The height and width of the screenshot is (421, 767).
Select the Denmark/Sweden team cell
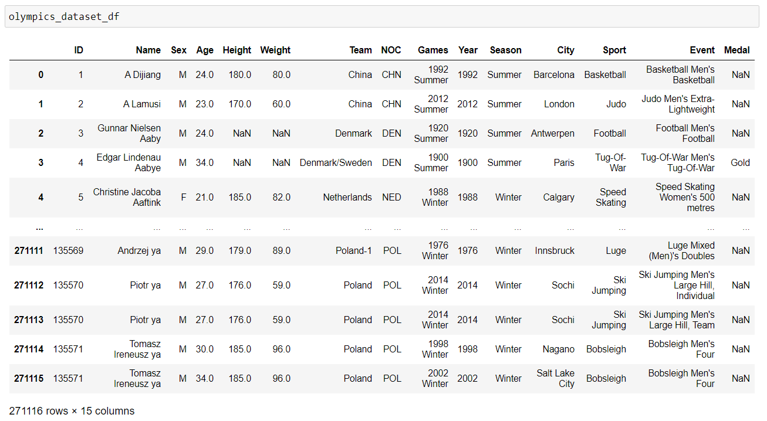tap(336, 163)
